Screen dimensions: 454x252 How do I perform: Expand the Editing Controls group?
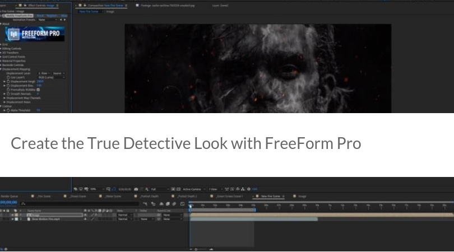coord(1,49)
